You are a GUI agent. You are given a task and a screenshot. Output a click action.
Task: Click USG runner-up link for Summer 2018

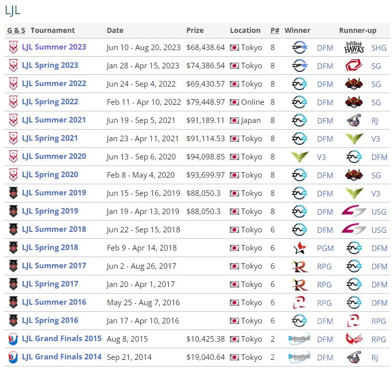click(x=378, y=230)
